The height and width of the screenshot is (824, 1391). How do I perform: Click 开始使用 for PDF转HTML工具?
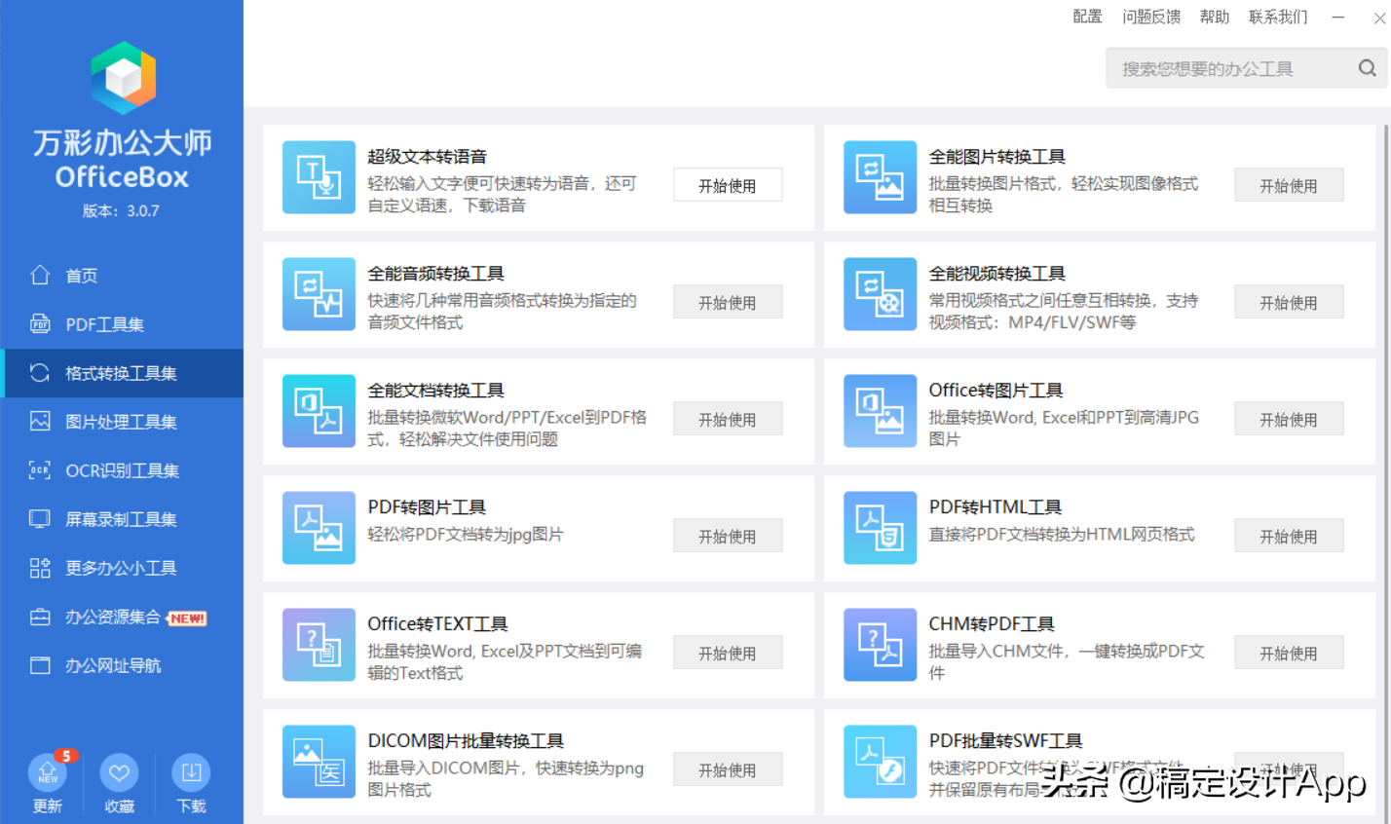click(1289, 536)
